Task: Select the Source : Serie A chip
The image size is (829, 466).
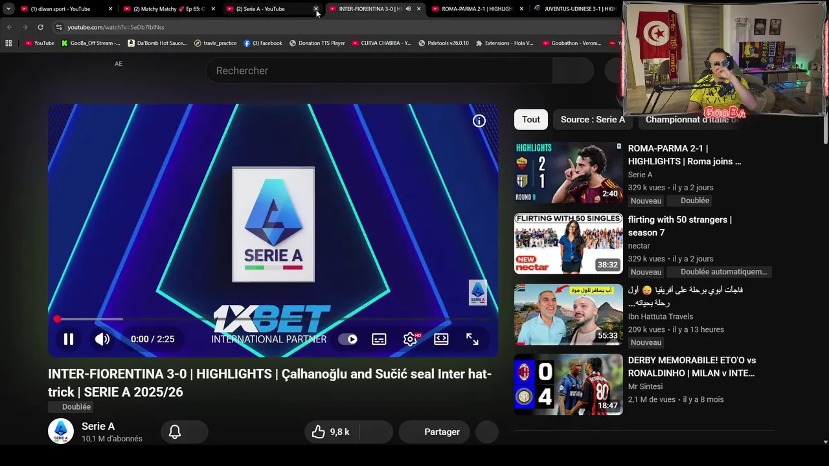Action: pyautogui.click(x=593, y=120)
